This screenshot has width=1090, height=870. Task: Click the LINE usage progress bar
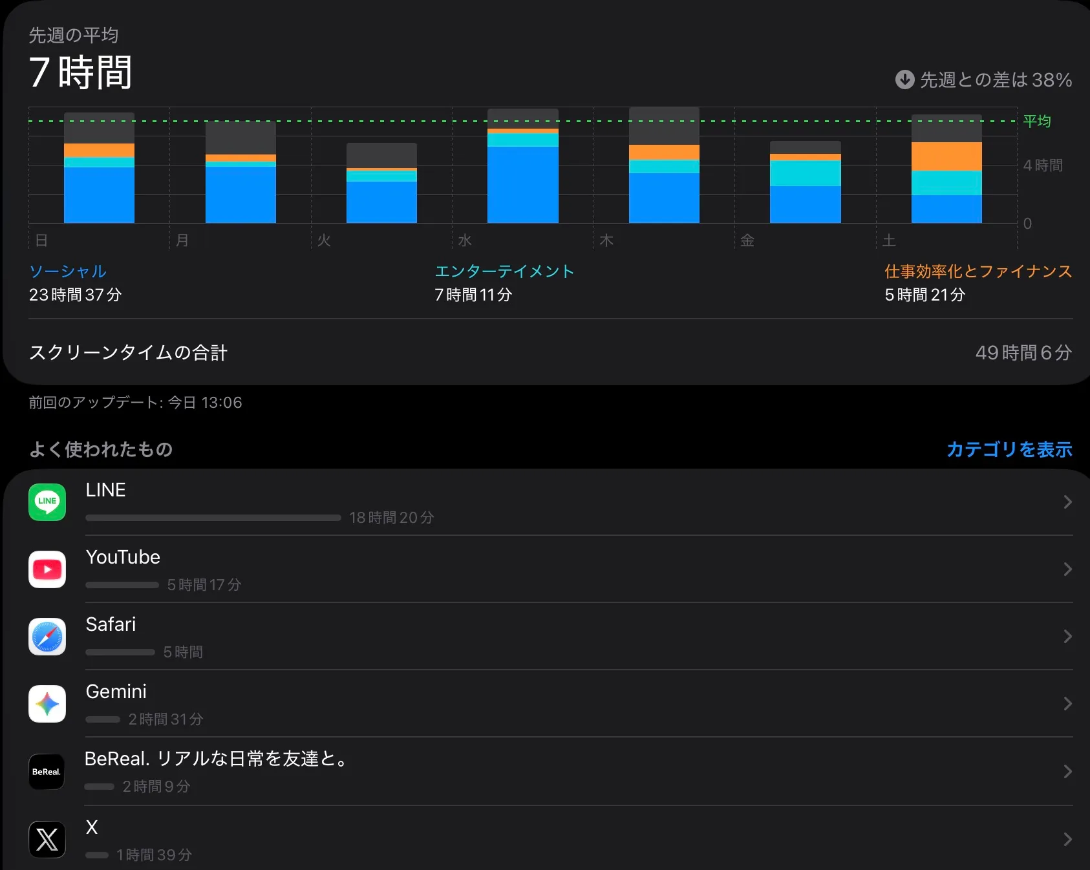(x=213, y=518)
